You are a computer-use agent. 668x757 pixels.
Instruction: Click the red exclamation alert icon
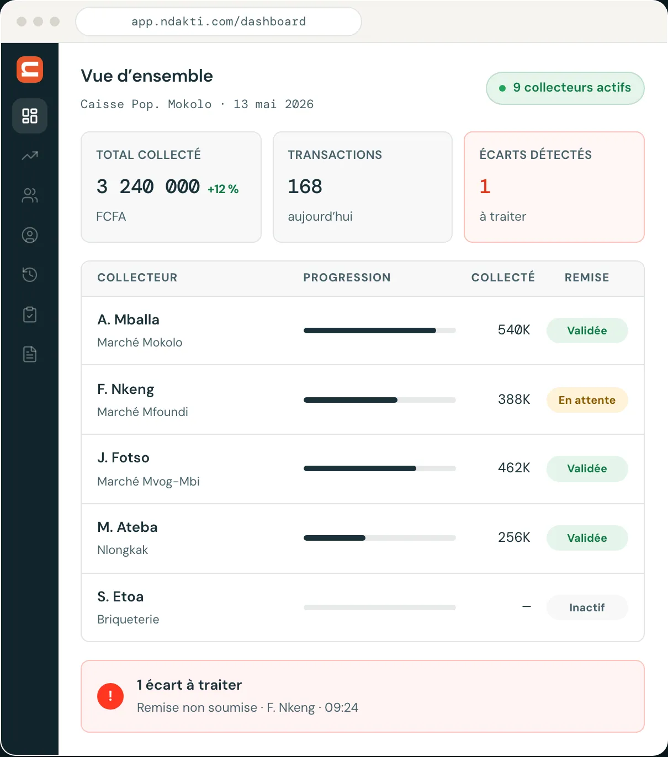tap(110, 696)
